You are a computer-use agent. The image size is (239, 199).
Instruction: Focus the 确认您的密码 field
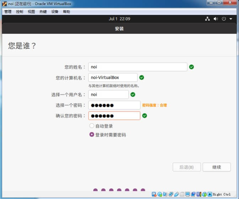114,116
